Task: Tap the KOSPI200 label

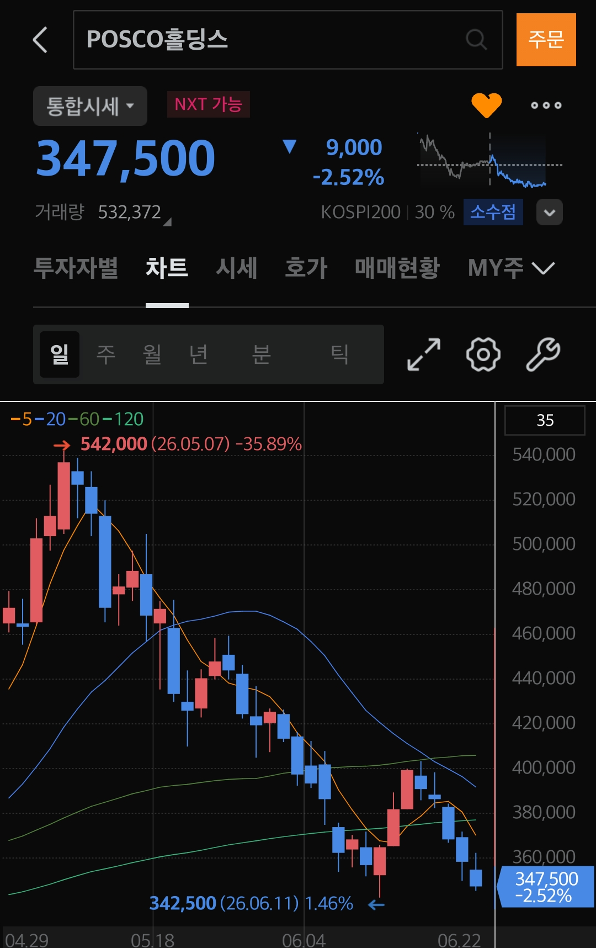Action: pos(361,212)
